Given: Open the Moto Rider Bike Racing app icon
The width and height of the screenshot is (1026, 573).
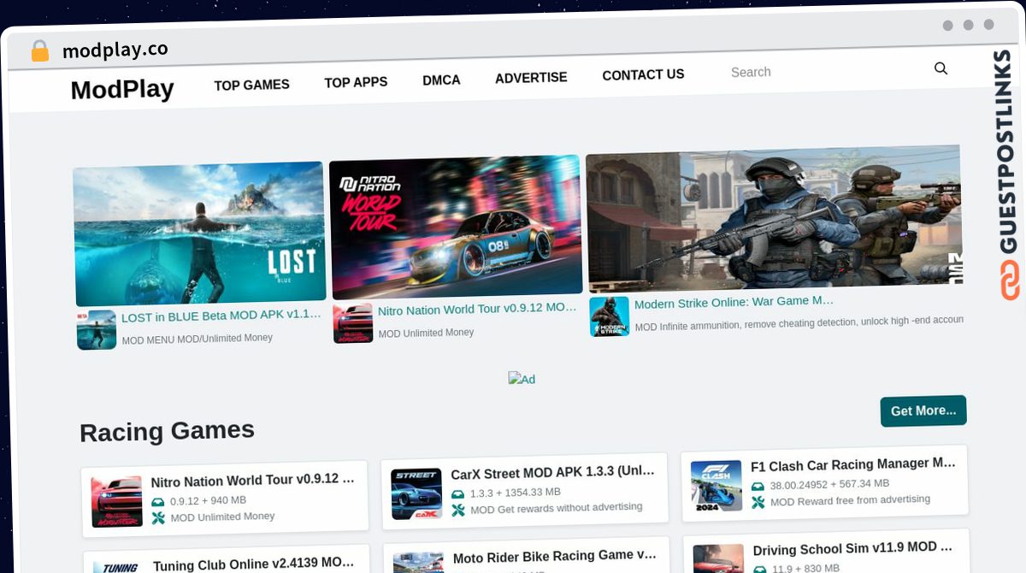Looking at the screenshot, I should (418, 562).
